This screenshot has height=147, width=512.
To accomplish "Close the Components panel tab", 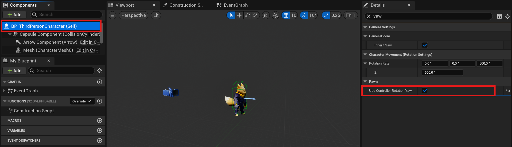I will pos(49,5).
